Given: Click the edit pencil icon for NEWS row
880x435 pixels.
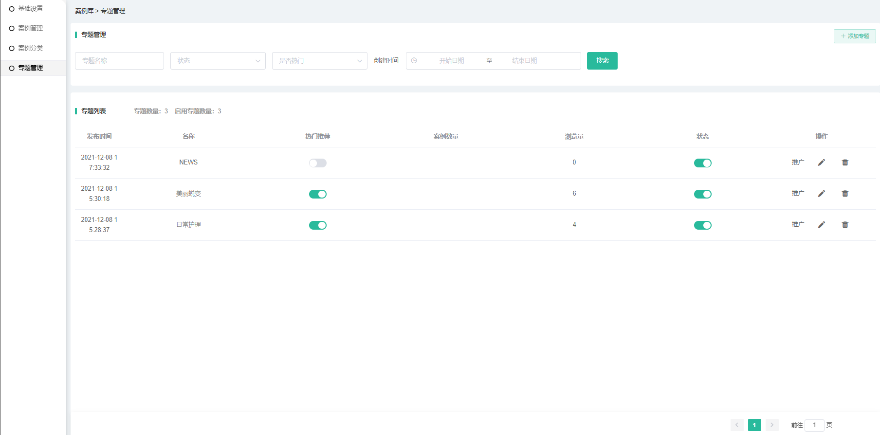Looking at the screenshot, I should [821, 163].
